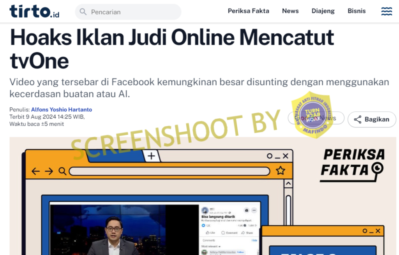Select the 'Waktu baca ±5 menit' text

(x=37, y=124)
